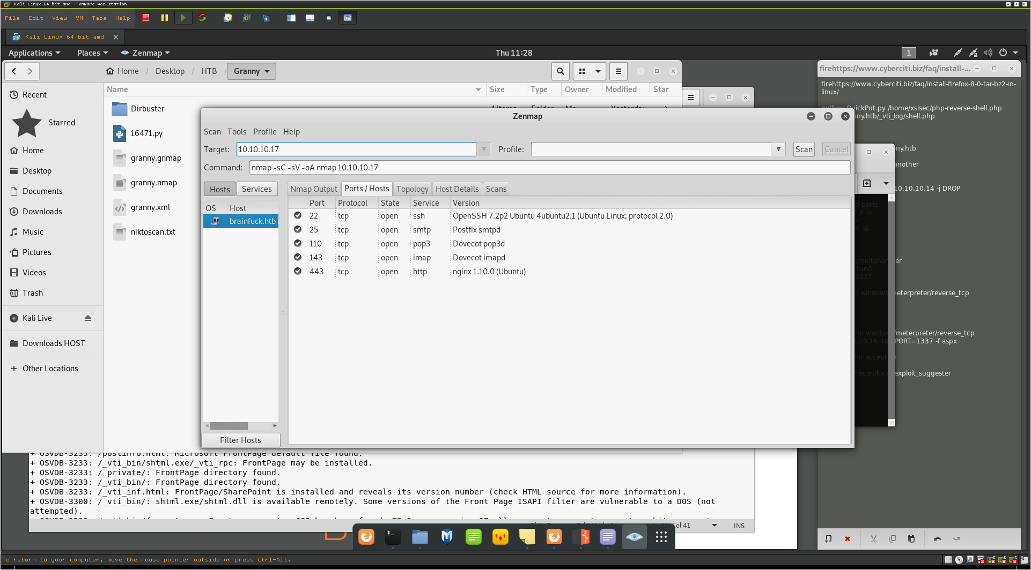Switch to the Host Details tab
This screenshot has width=1031, height=570.
(x=457, y=189)
